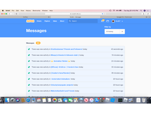Image resolution: width=151 pixels, height=113 pixels.
Task: Open the App Store in the Dock
Action: click(x=97, y=100)
